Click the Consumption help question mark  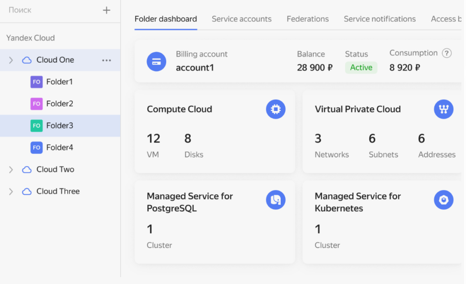447,53
